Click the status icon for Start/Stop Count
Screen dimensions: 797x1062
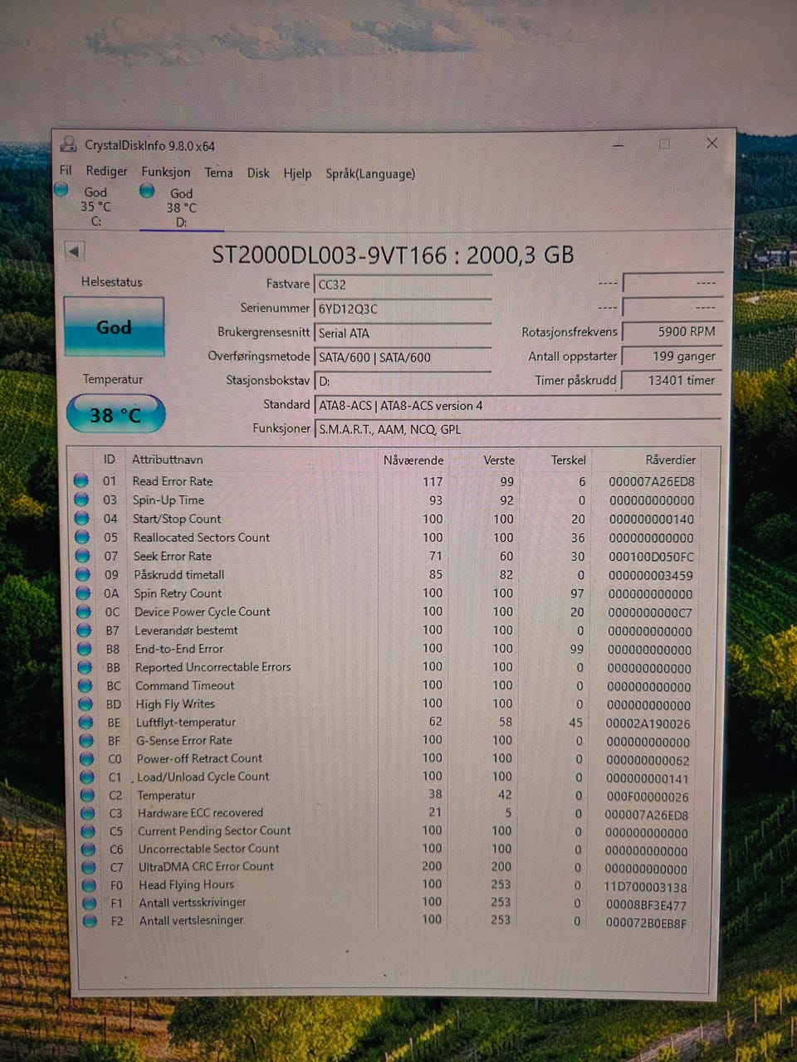coord(81,519)
